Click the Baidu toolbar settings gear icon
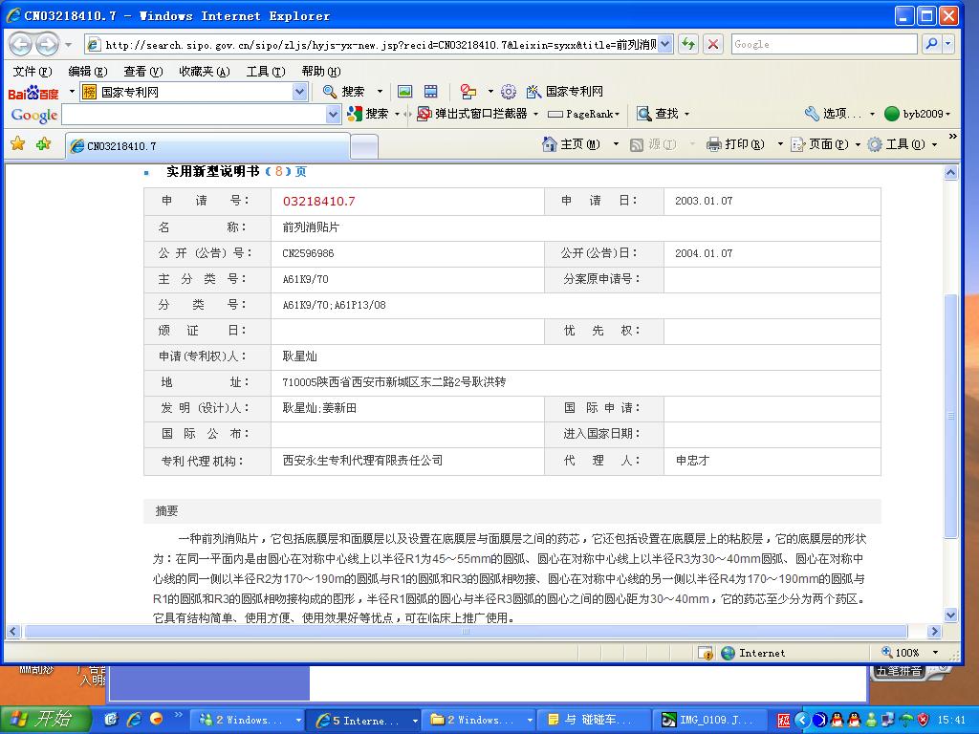 pos(509,92)
